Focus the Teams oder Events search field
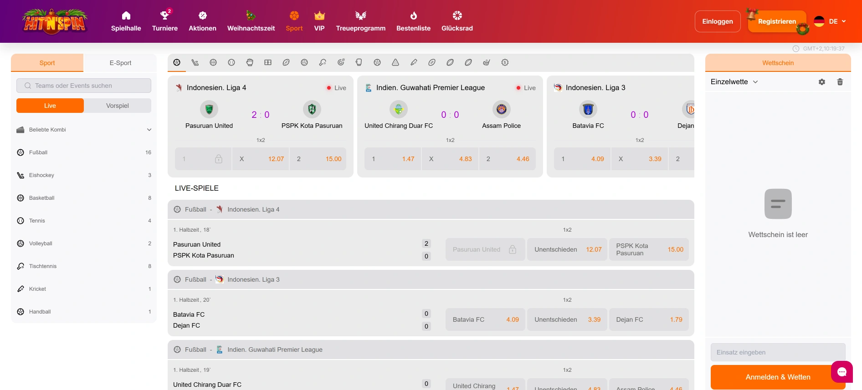The height and width of the screenshot is (390, 862). click(x=84, y=86)
